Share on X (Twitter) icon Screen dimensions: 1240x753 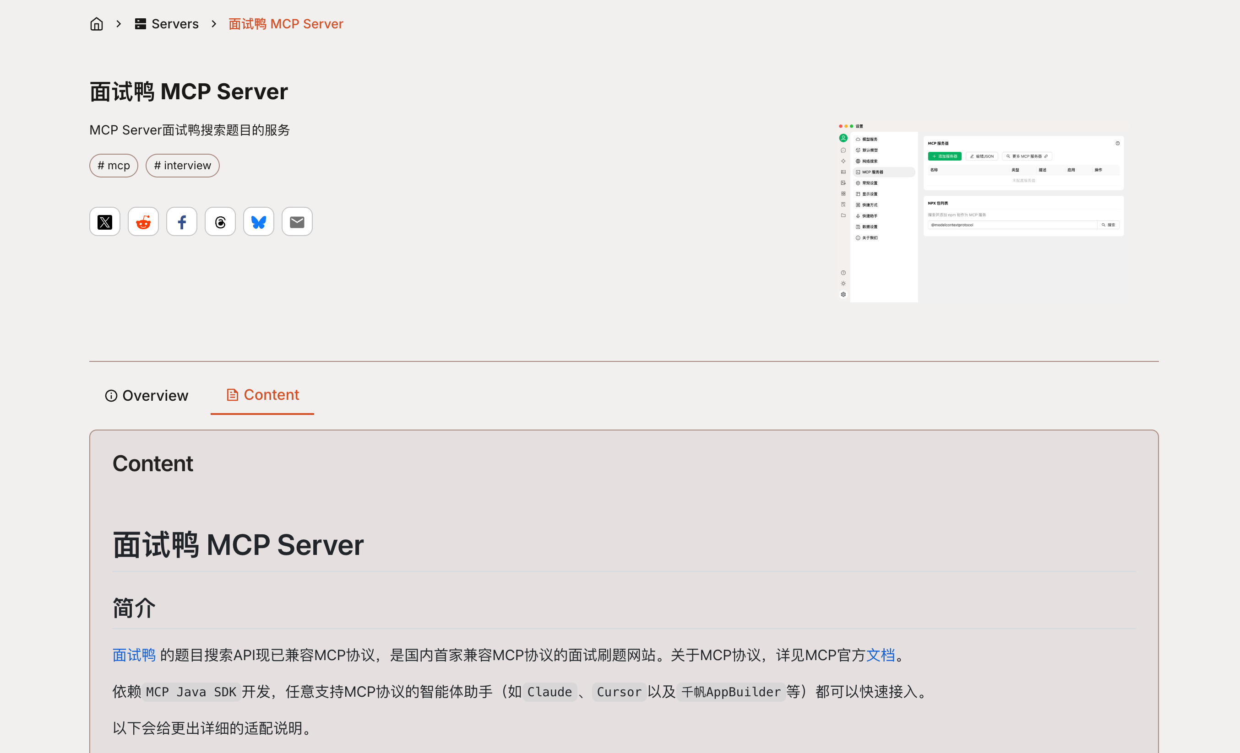105,222
